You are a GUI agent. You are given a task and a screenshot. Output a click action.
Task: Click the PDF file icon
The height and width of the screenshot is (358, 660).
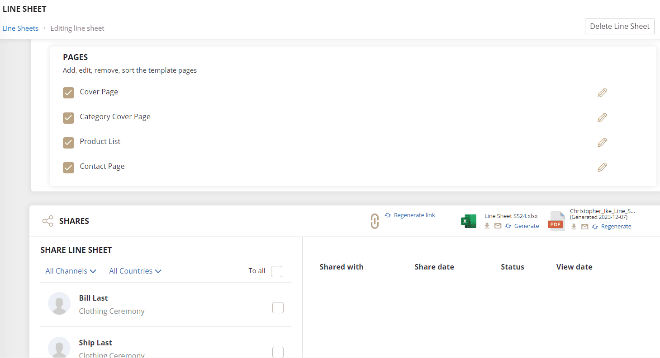pyautogui.click(x=556, y=221)
